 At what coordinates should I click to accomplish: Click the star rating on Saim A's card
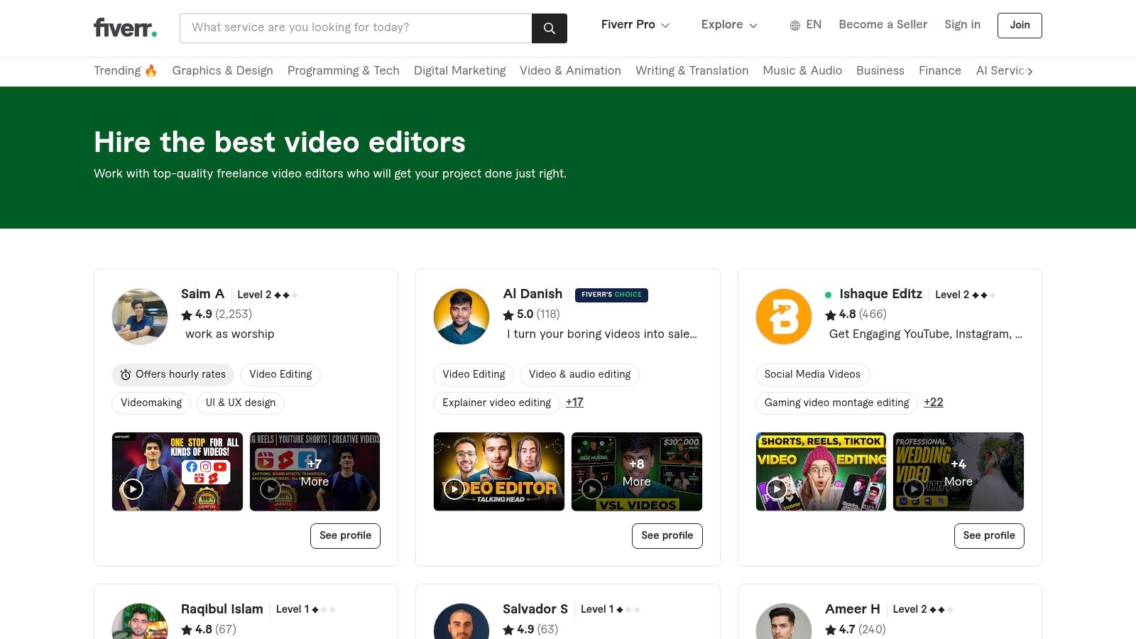187,315
